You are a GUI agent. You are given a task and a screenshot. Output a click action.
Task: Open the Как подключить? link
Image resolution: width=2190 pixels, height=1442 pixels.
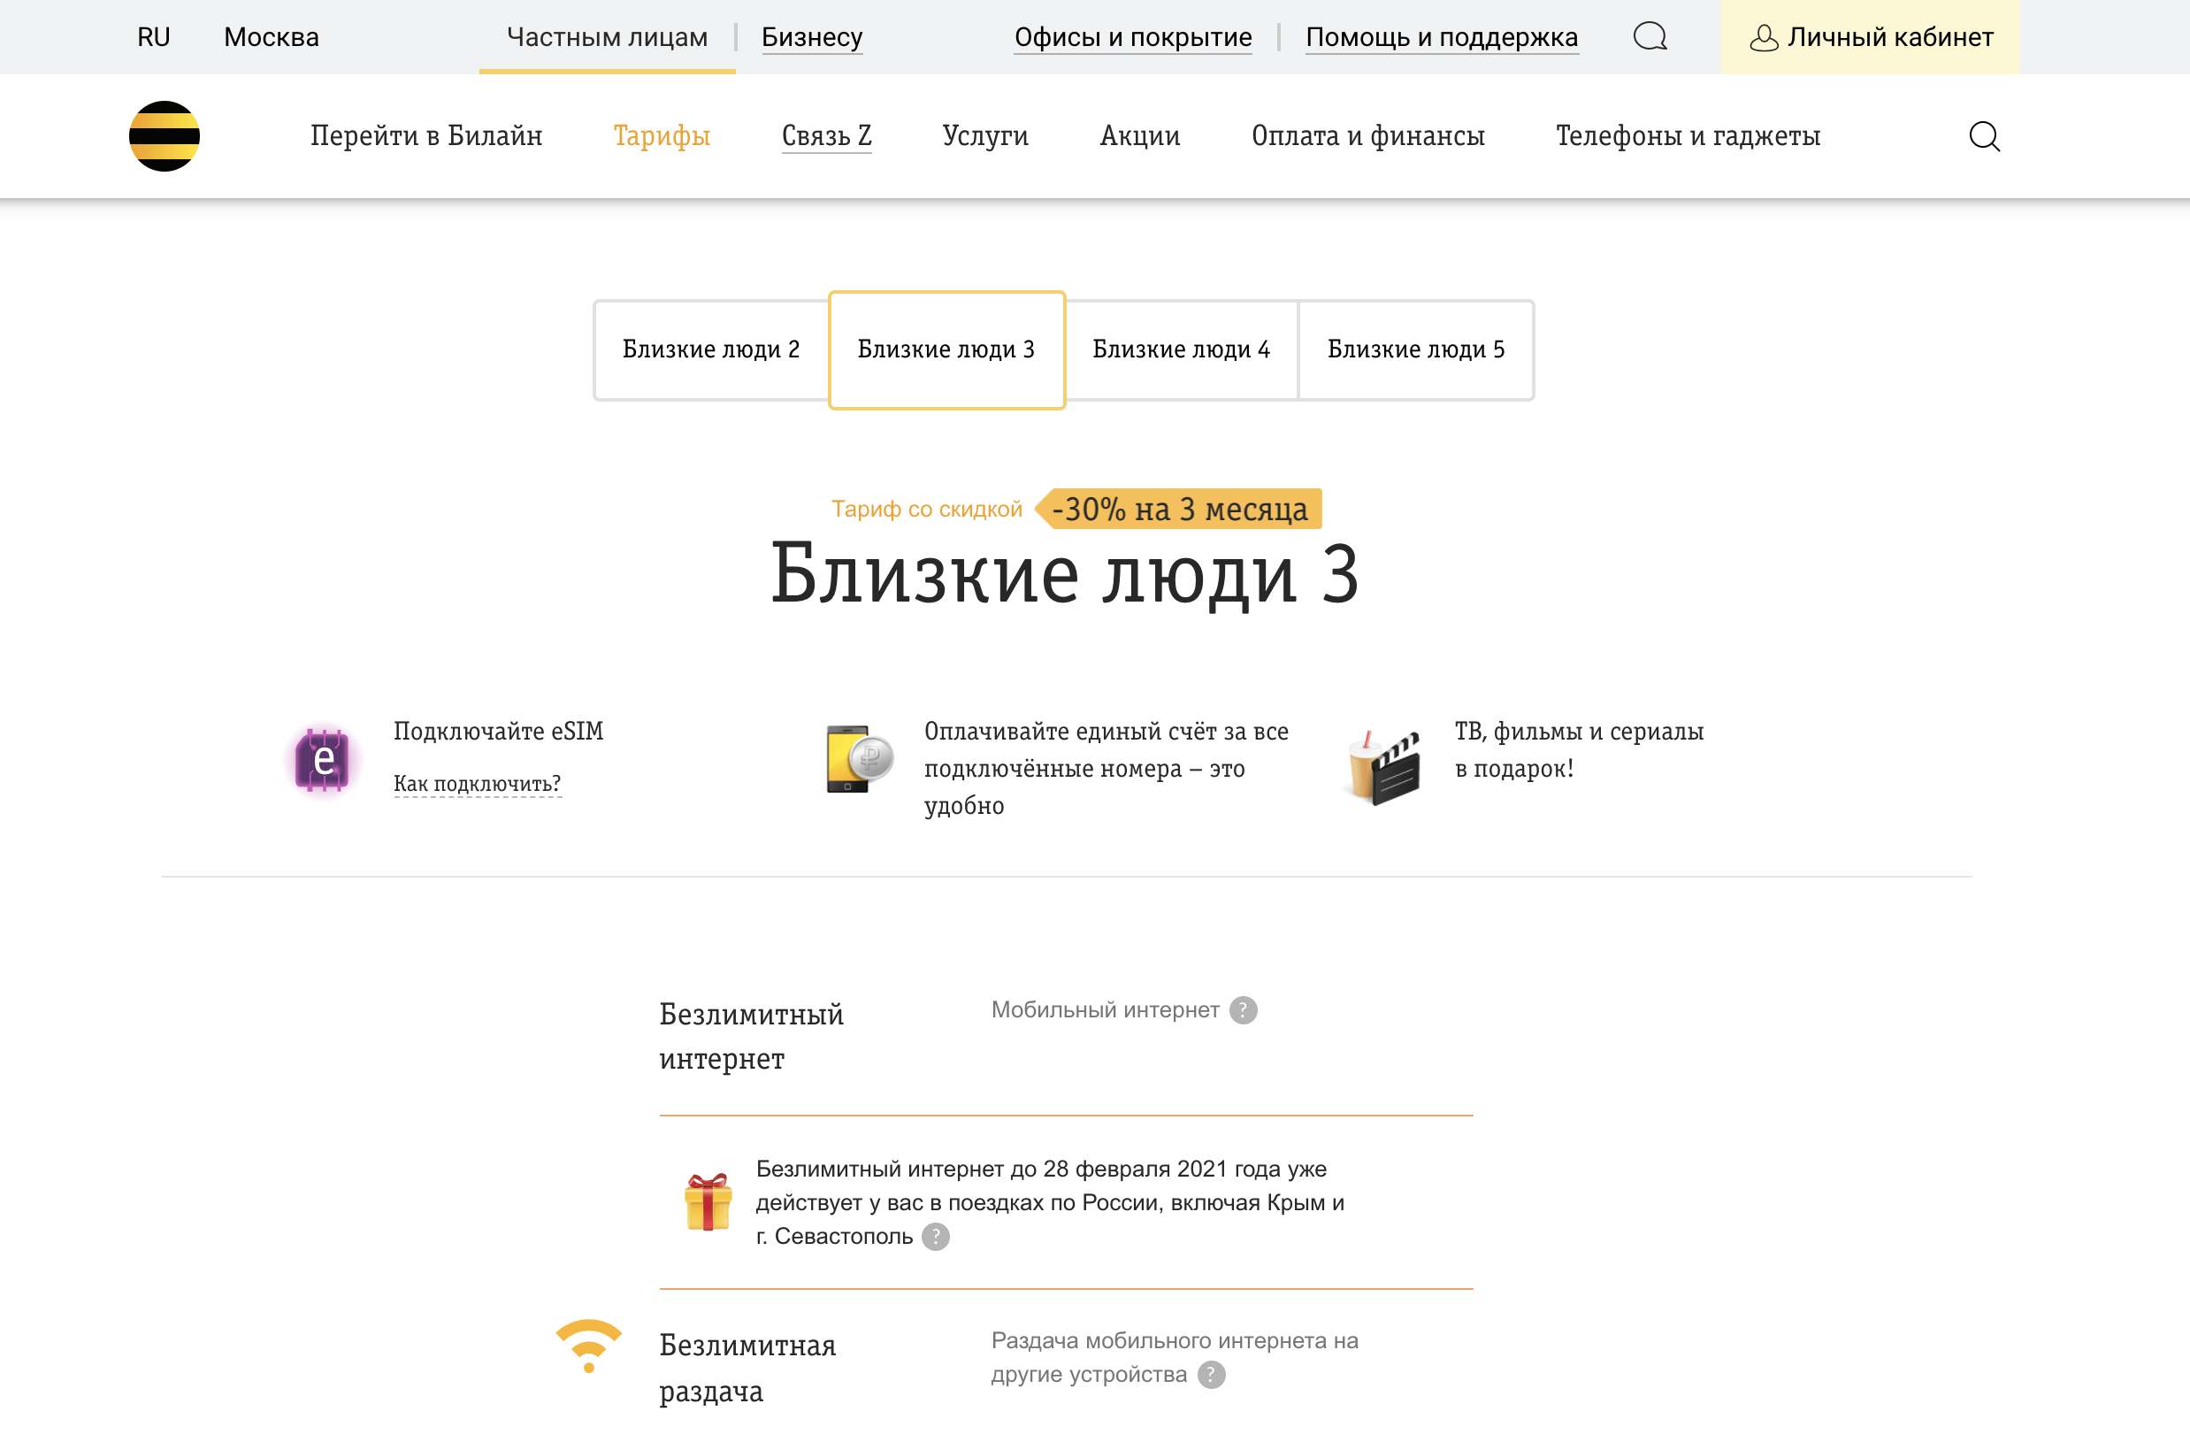pos(477,783)
